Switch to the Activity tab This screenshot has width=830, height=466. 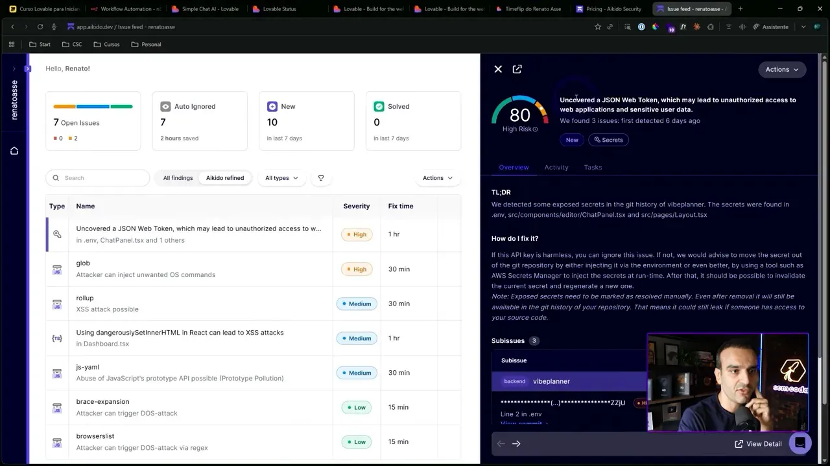(556, 167)
